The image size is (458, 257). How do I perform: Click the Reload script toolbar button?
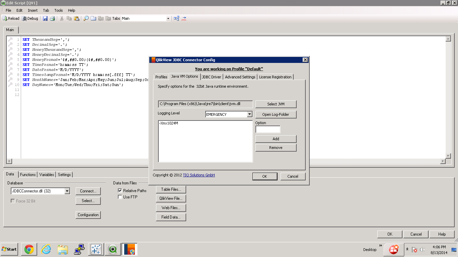[x=11, y=18]
